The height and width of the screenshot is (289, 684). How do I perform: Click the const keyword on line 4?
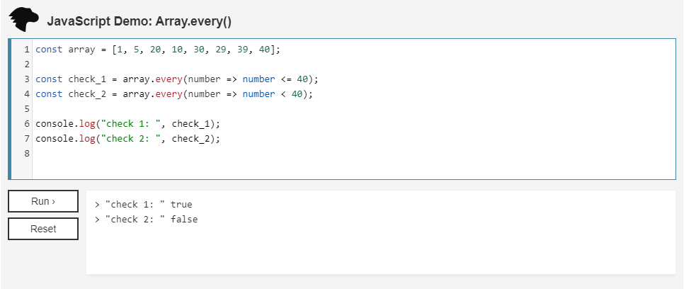tap(49, 94)
